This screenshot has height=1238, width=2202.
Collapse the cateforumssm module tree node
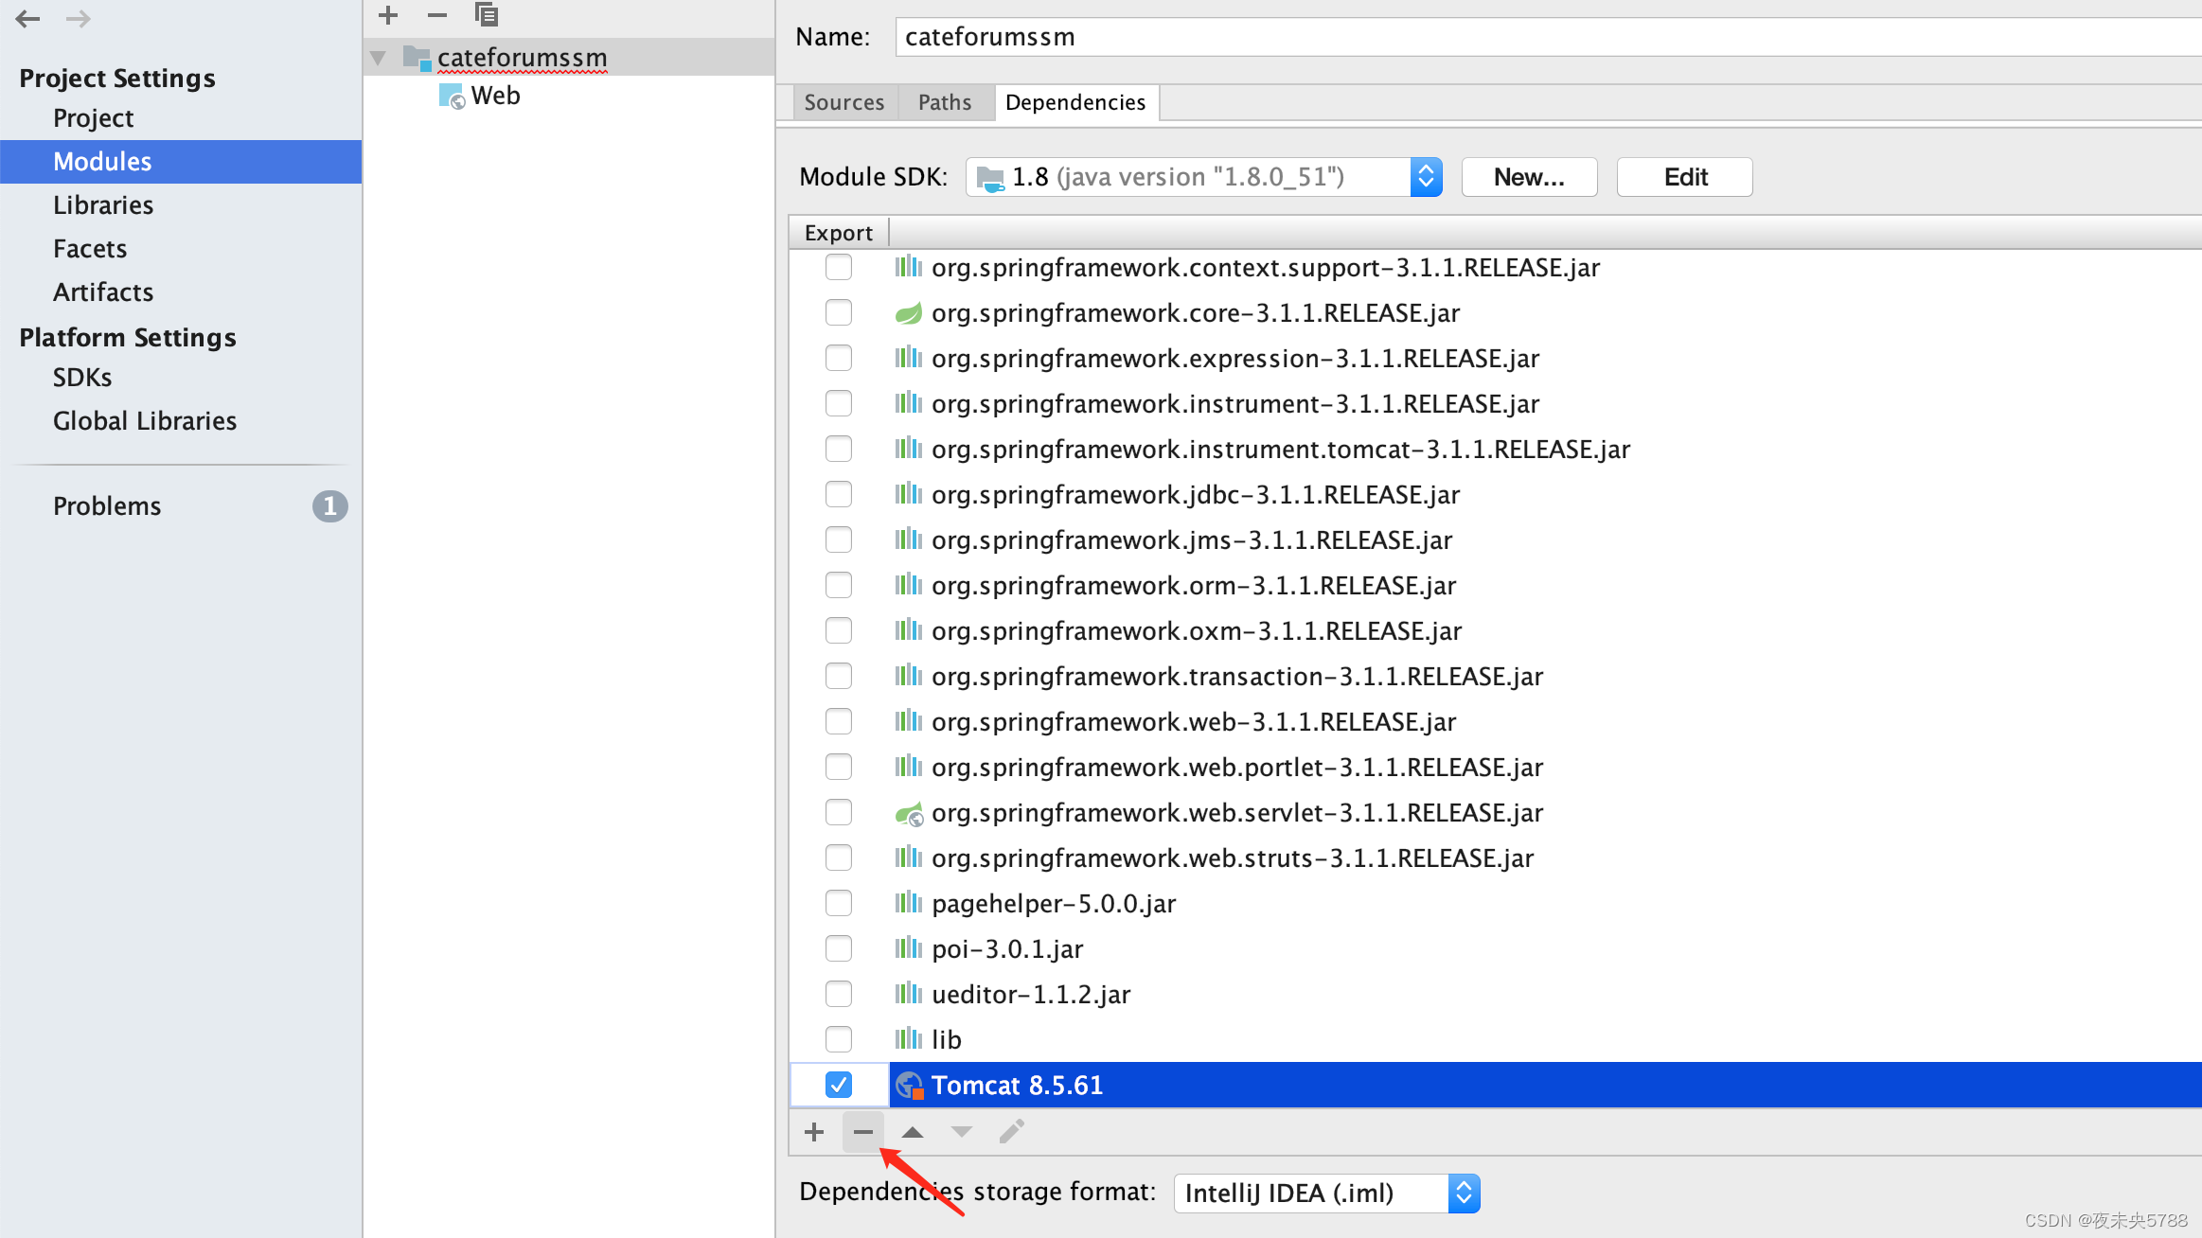click(x=378, y=58)
